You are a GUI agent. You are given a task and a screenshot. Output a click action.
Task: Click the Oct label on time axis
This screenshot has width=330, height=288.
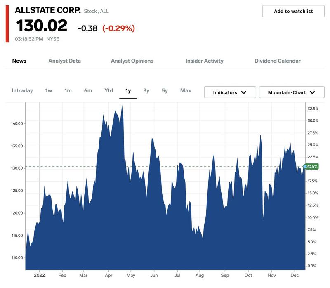[248, 275]
